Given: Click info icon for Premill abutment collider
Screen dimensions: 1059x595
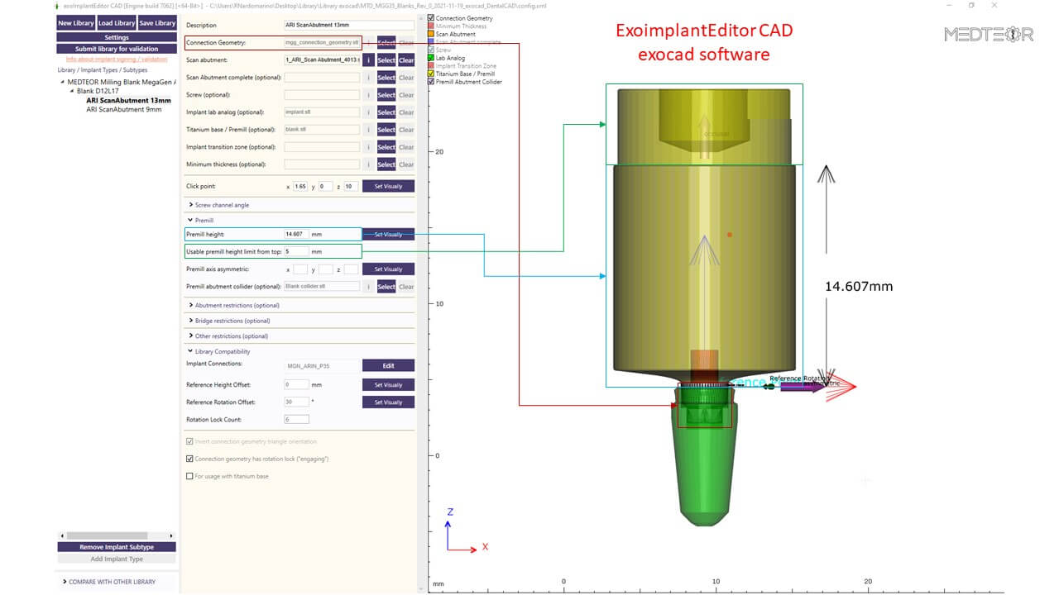Looking at the screenshot, I should pos(369,287).
